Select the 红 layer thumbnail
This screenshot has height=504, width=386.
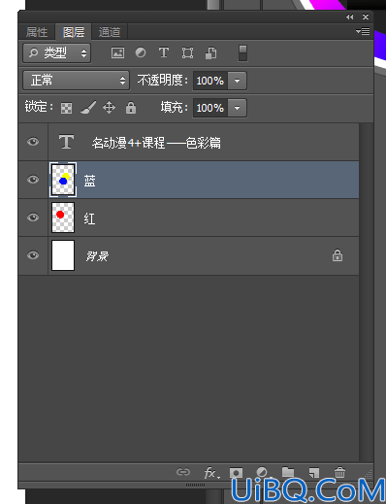63,218
